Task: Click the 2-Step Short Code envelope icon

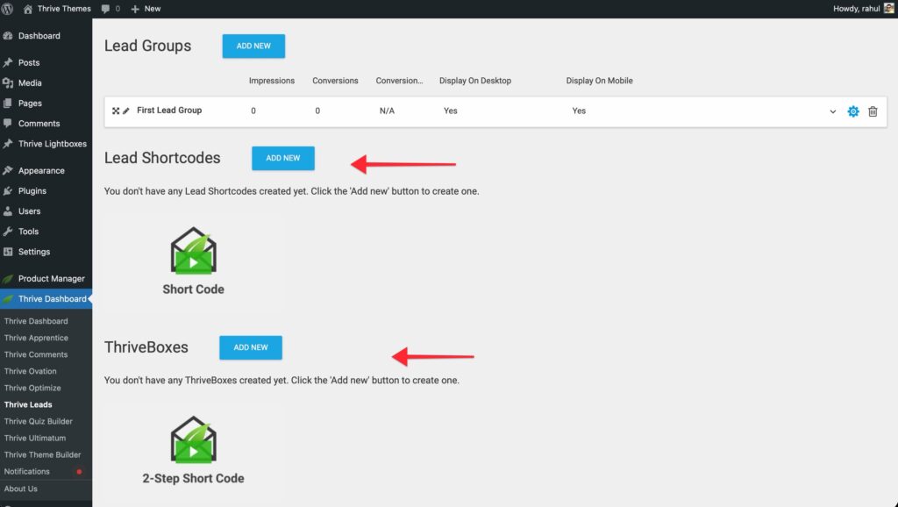Action: coord(193,440)
